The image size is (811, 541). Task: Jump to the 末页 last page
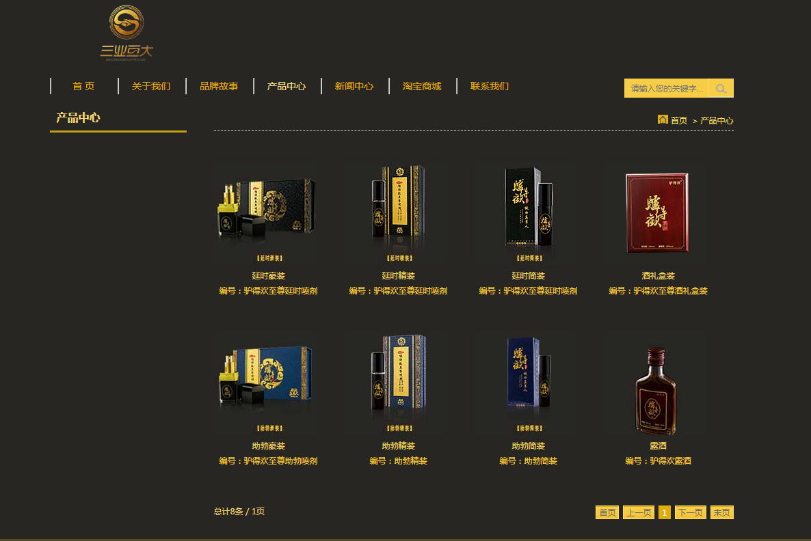pyautogui.click(x=722, y=512)
